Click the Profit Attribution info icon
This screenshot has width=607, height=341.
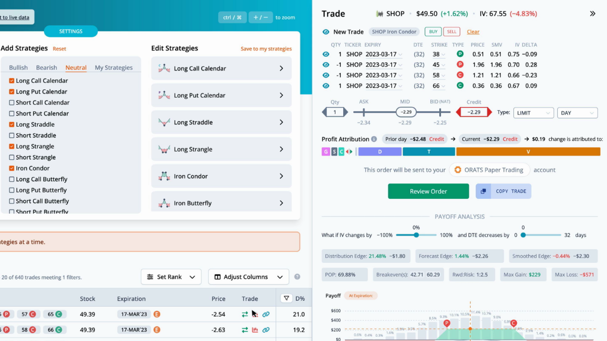(374, 139)
